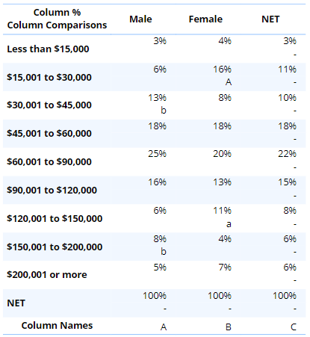310x337 pixels.
Task: Select the Column Names footer label
Action: coord(57,326)
